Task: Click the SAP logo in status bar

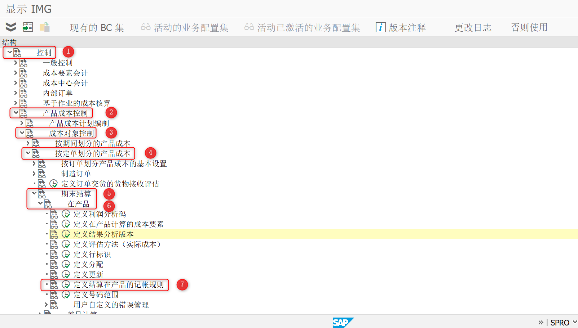Action: tap(343, 322)
